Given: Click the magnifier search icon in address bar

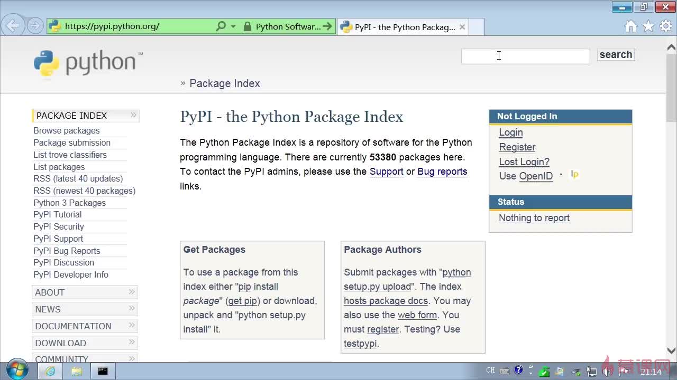Looking at the screenshot, I should (221, 26).
